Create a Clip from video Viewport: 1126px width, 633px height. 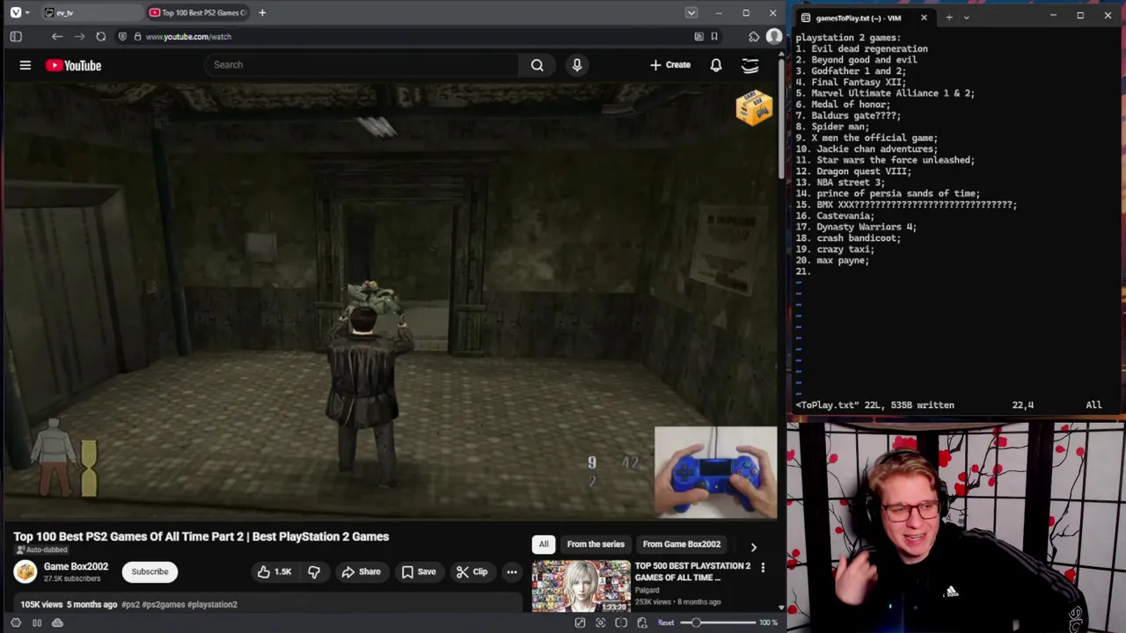click(x=472, y=571)
